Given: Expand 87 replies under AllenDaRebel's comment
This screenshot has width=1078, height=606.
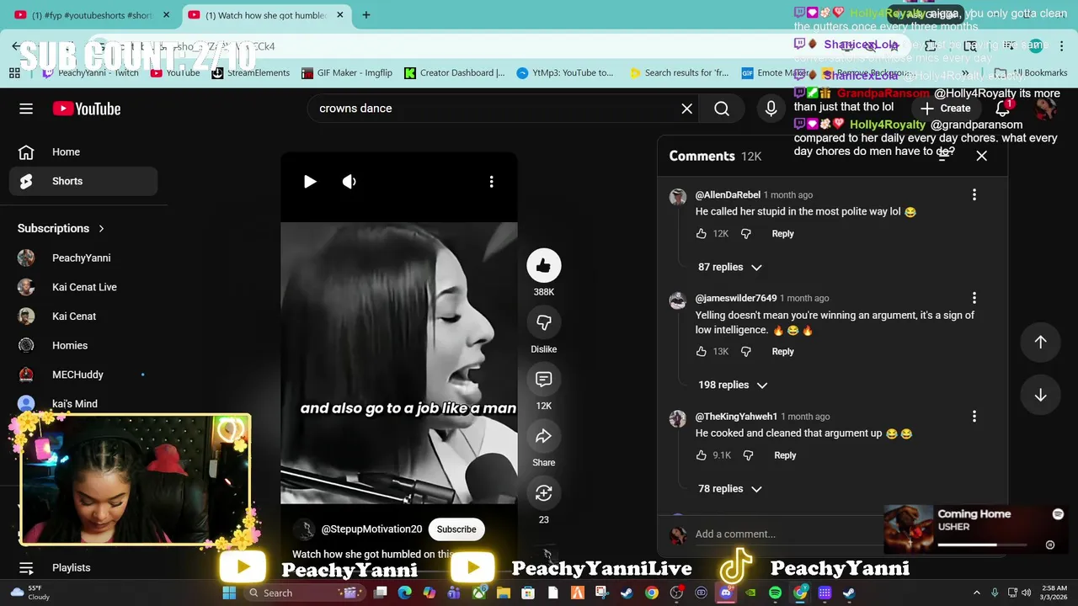Looking at the screenshot, I should click(729, 267).
